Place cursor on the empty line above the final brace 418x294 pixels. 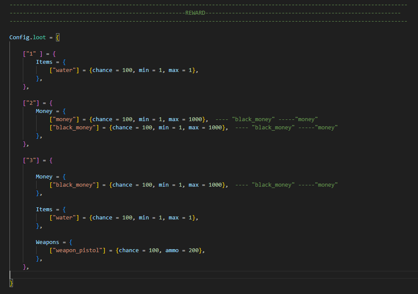(x=213, y=275)
